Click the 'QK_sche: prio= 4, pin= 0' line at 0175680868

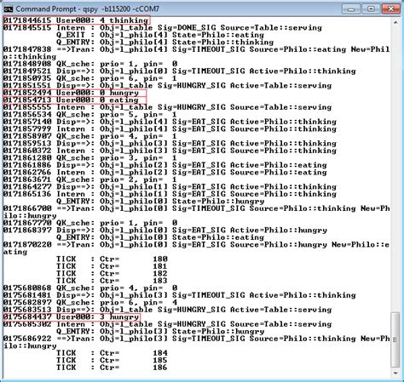[90, 288]
